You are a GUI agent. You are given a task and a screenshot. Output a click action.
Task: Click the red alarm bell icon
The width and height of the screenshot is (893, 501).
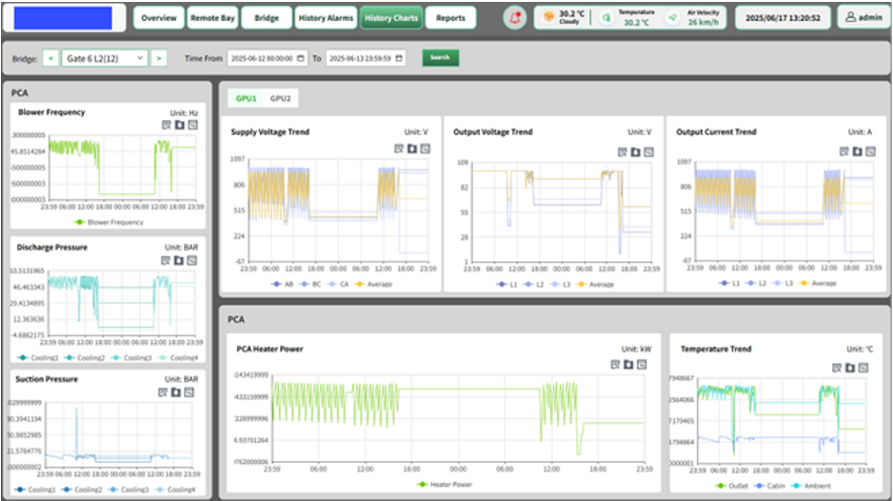515,17
